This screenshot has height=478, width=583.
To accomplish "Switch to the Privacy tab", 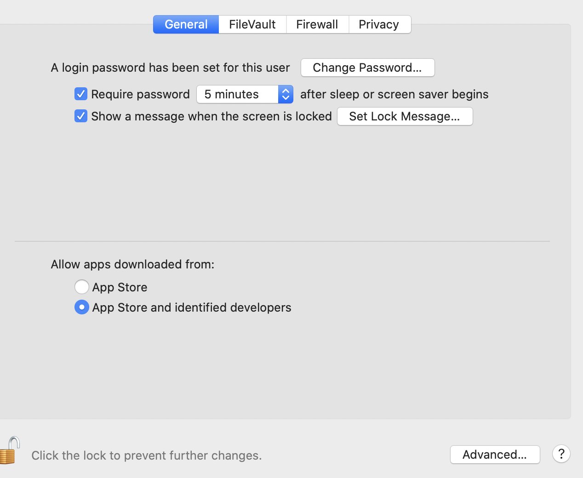I will (x=378, y=24).
